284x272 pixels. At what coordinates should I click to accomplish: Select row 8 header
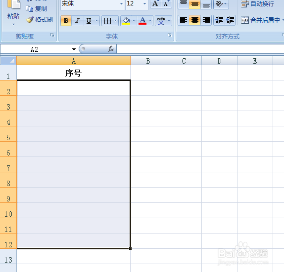pyautogui.click(x=8, y=180)
